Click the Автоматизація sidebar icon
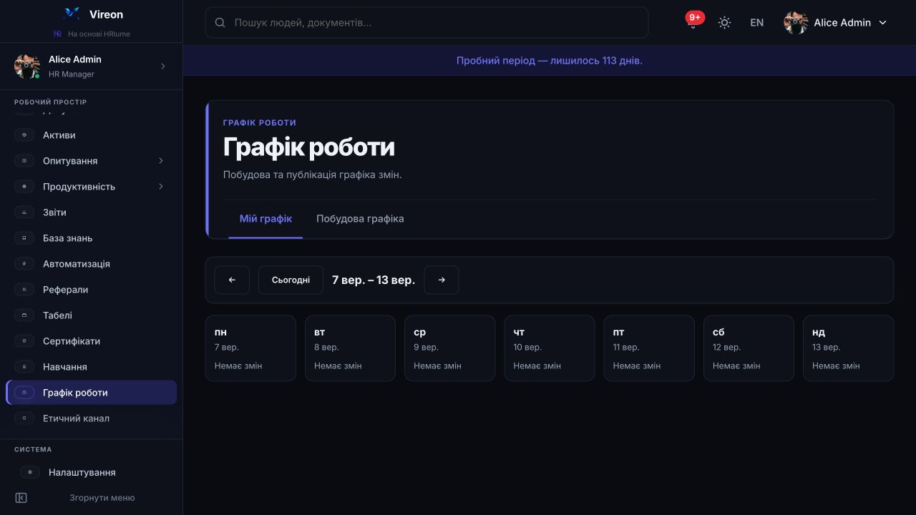This screenshot has height=515, width=916. click(x=24, y=264)
